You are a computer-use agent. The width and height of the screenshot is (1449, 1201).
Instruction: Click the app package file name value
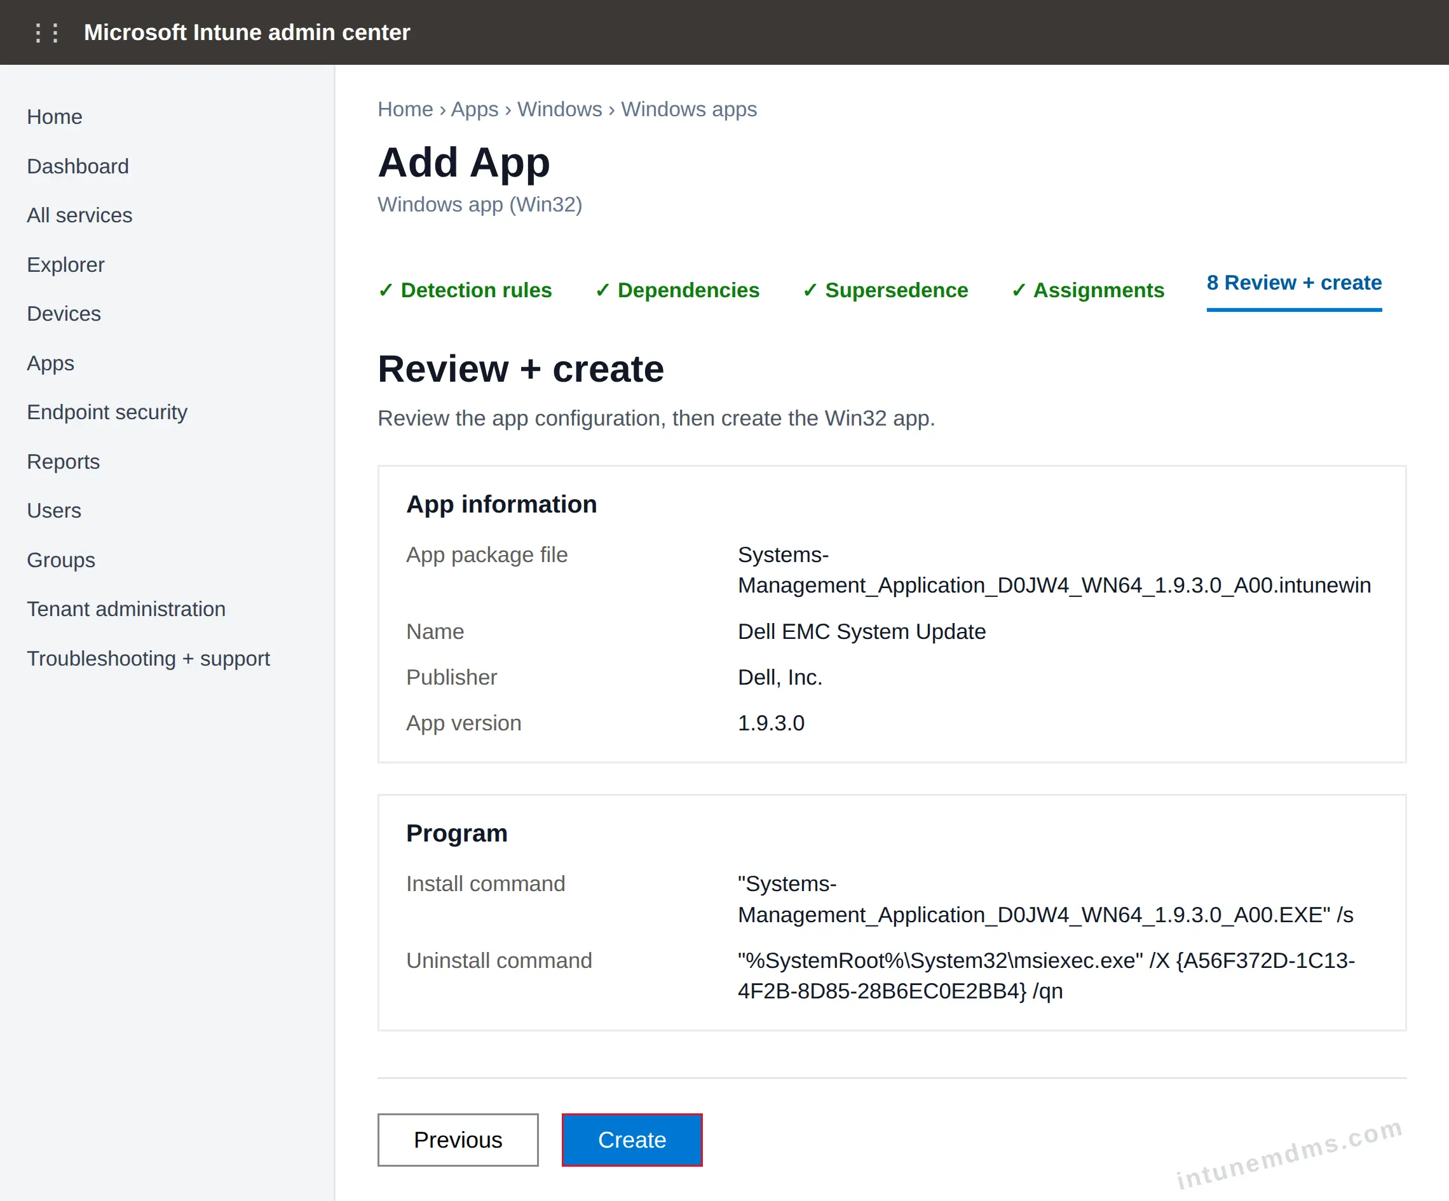coord(1054,570)
